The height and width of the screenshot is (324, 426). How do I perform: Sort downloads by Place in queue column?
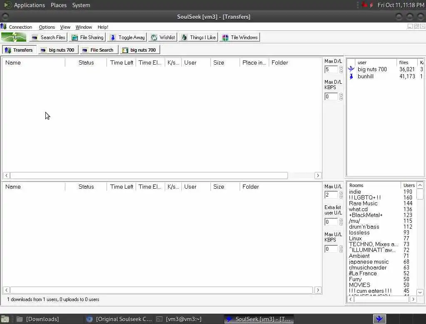(254, 62)
